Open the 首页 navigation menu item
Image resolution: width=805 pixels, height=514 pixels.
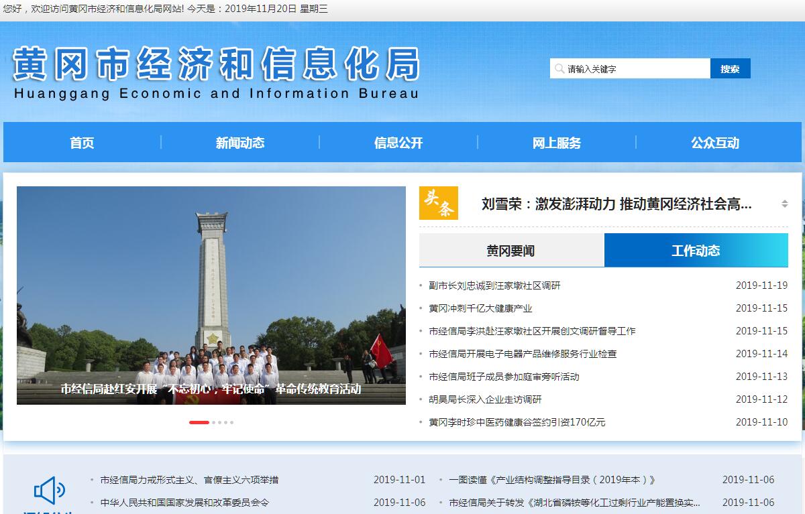click(x=82, y=143)
